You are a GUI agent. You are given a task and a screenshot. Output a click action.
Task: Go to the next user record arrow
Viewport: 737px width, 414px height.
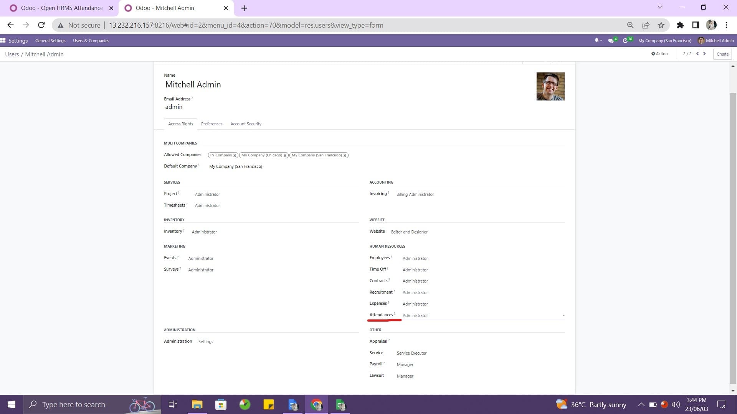704,54
